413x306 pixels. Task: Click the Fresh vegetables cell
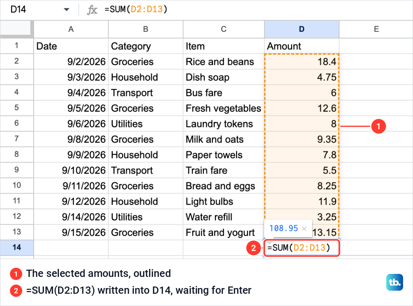pyautogui.click(x=224, y=108)
